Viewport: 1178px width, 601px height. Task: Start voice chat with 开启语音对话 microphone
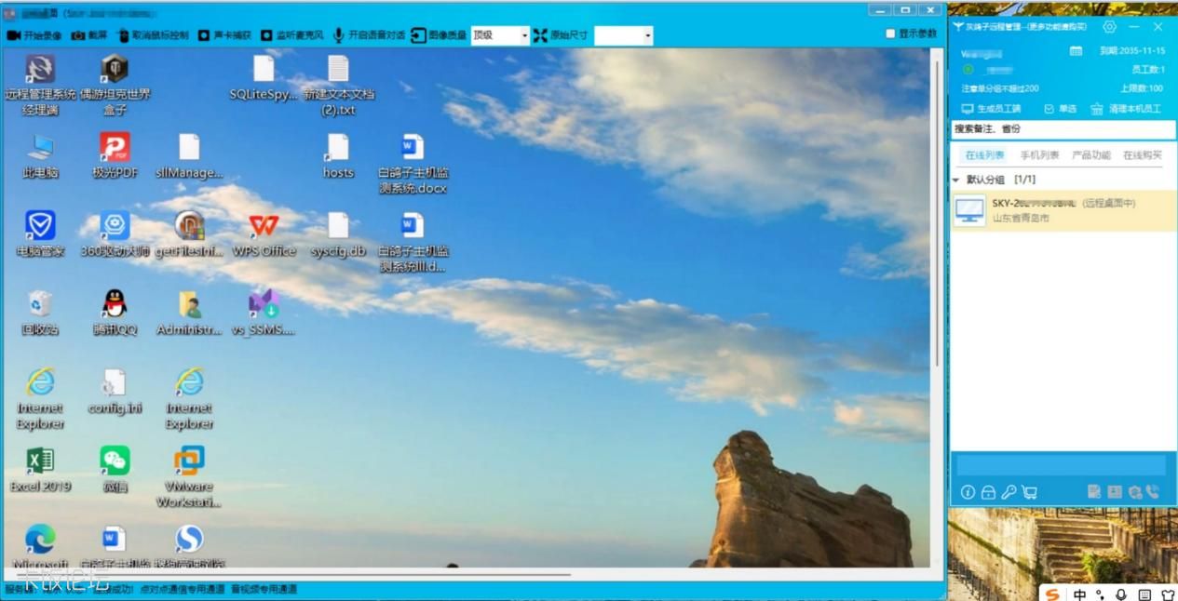pyautogui.click(x=339, y=35)
